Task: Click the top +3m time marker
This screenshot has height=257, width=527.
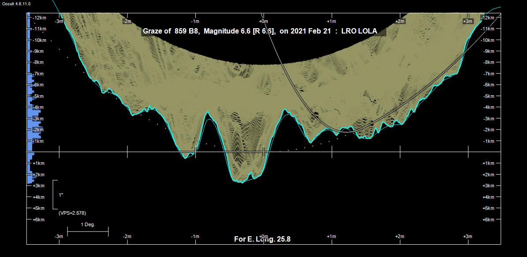Action: tap(467, 21)
